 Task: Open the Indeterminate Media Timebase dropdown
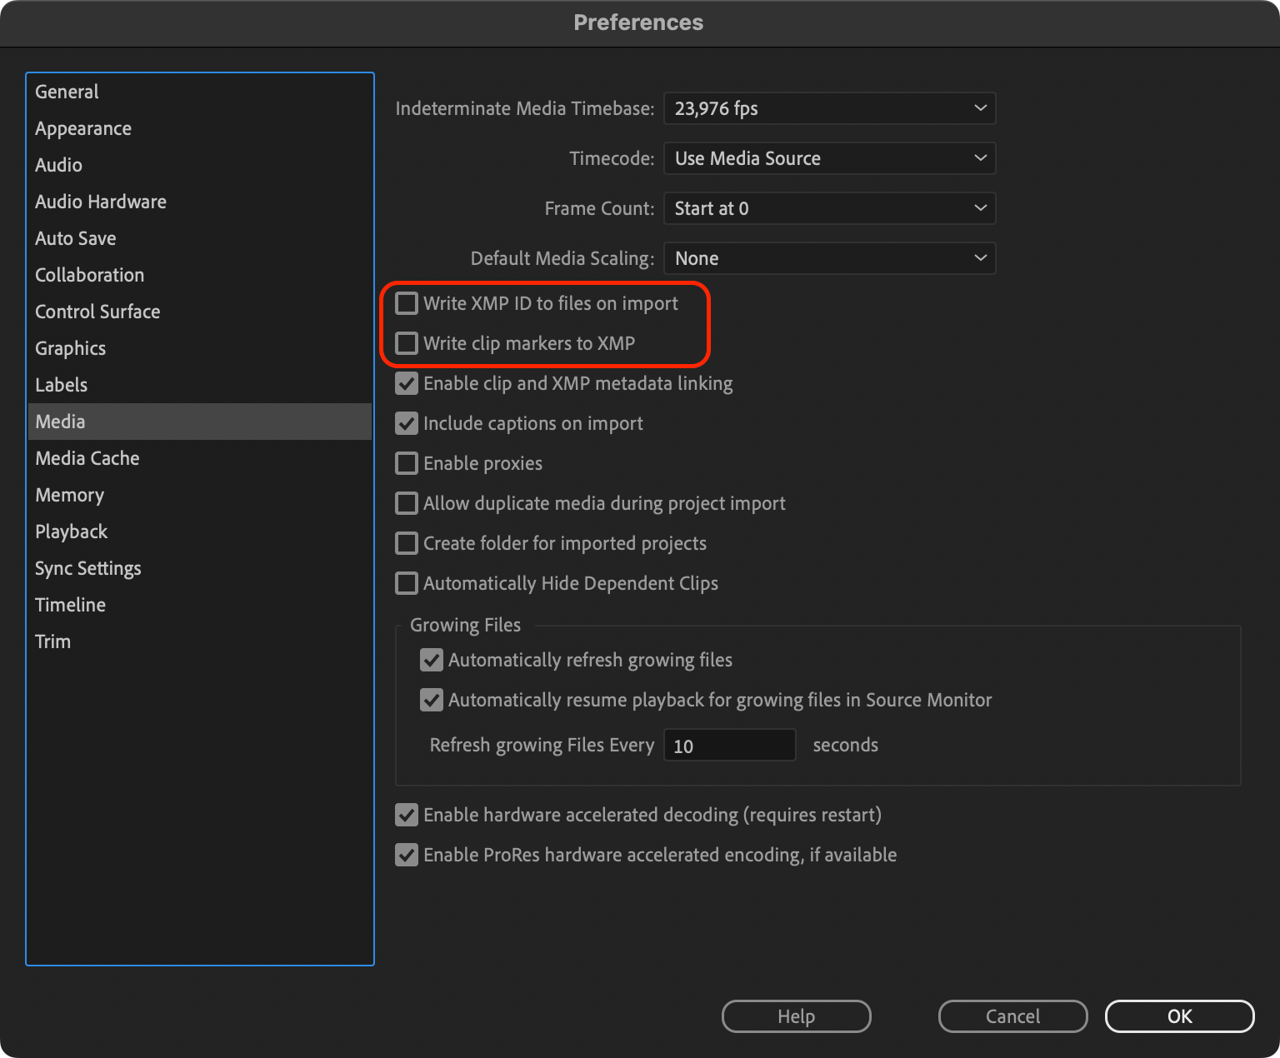(x=829, y=108)
